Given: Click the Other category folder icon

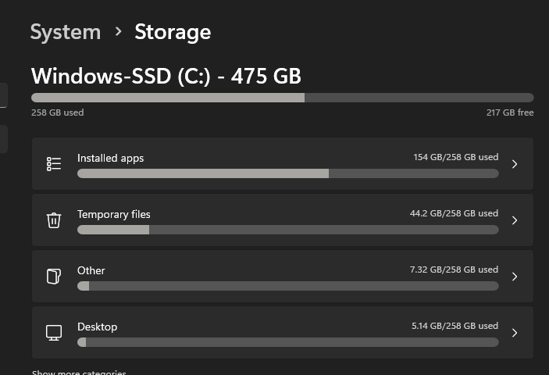Looking at the screenshot, I should click(54, 277).
